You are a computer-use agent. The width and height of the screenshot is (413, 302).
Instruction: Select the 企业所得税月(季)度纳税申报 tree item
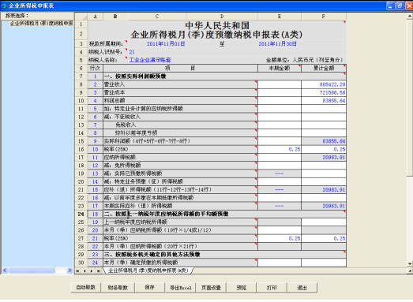(41, 24)
